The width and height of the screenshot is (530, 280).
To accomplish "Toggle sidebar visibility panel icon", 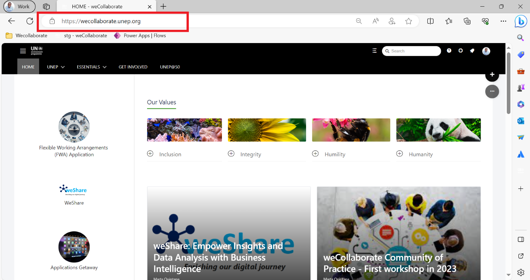I will [521, 240].
